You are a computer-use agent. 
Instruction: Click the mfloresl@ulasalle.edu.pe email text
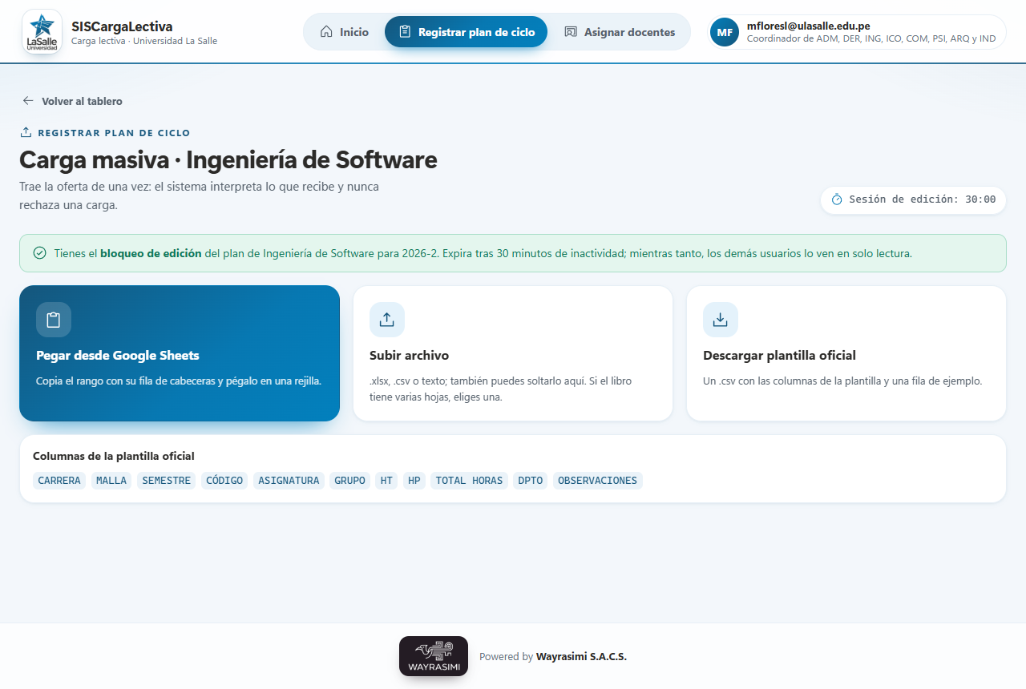click(x=808, y=26)
